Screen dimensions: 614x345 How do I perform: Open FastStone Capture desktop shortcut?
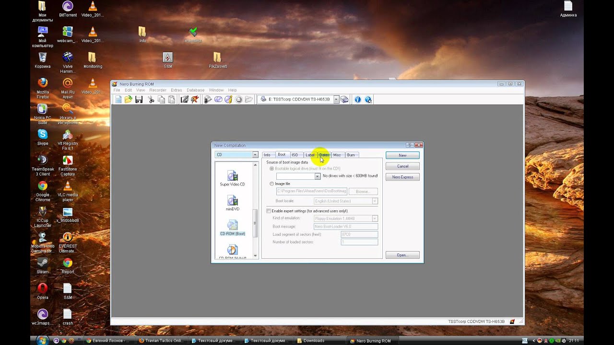(68, 166)
